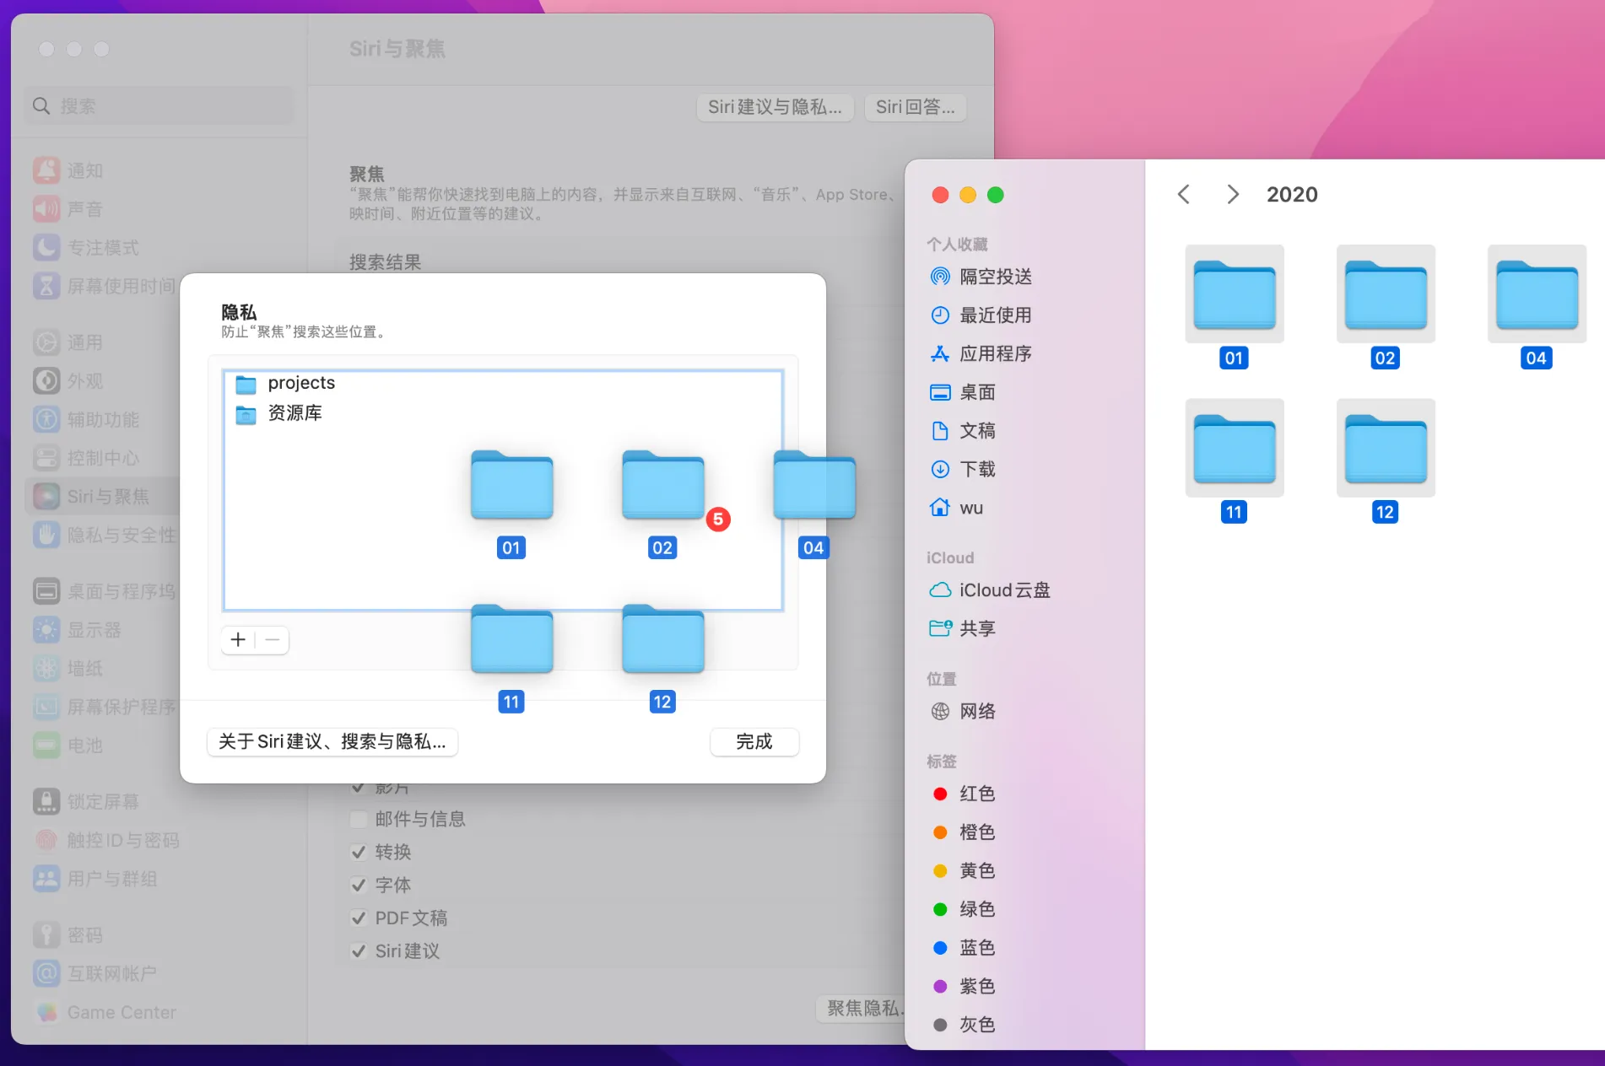Viewport: 1605px width, 1066px height.
Task: Open AirDrop (隔空投送) in Finder sidebar
Action: point(996,276)
